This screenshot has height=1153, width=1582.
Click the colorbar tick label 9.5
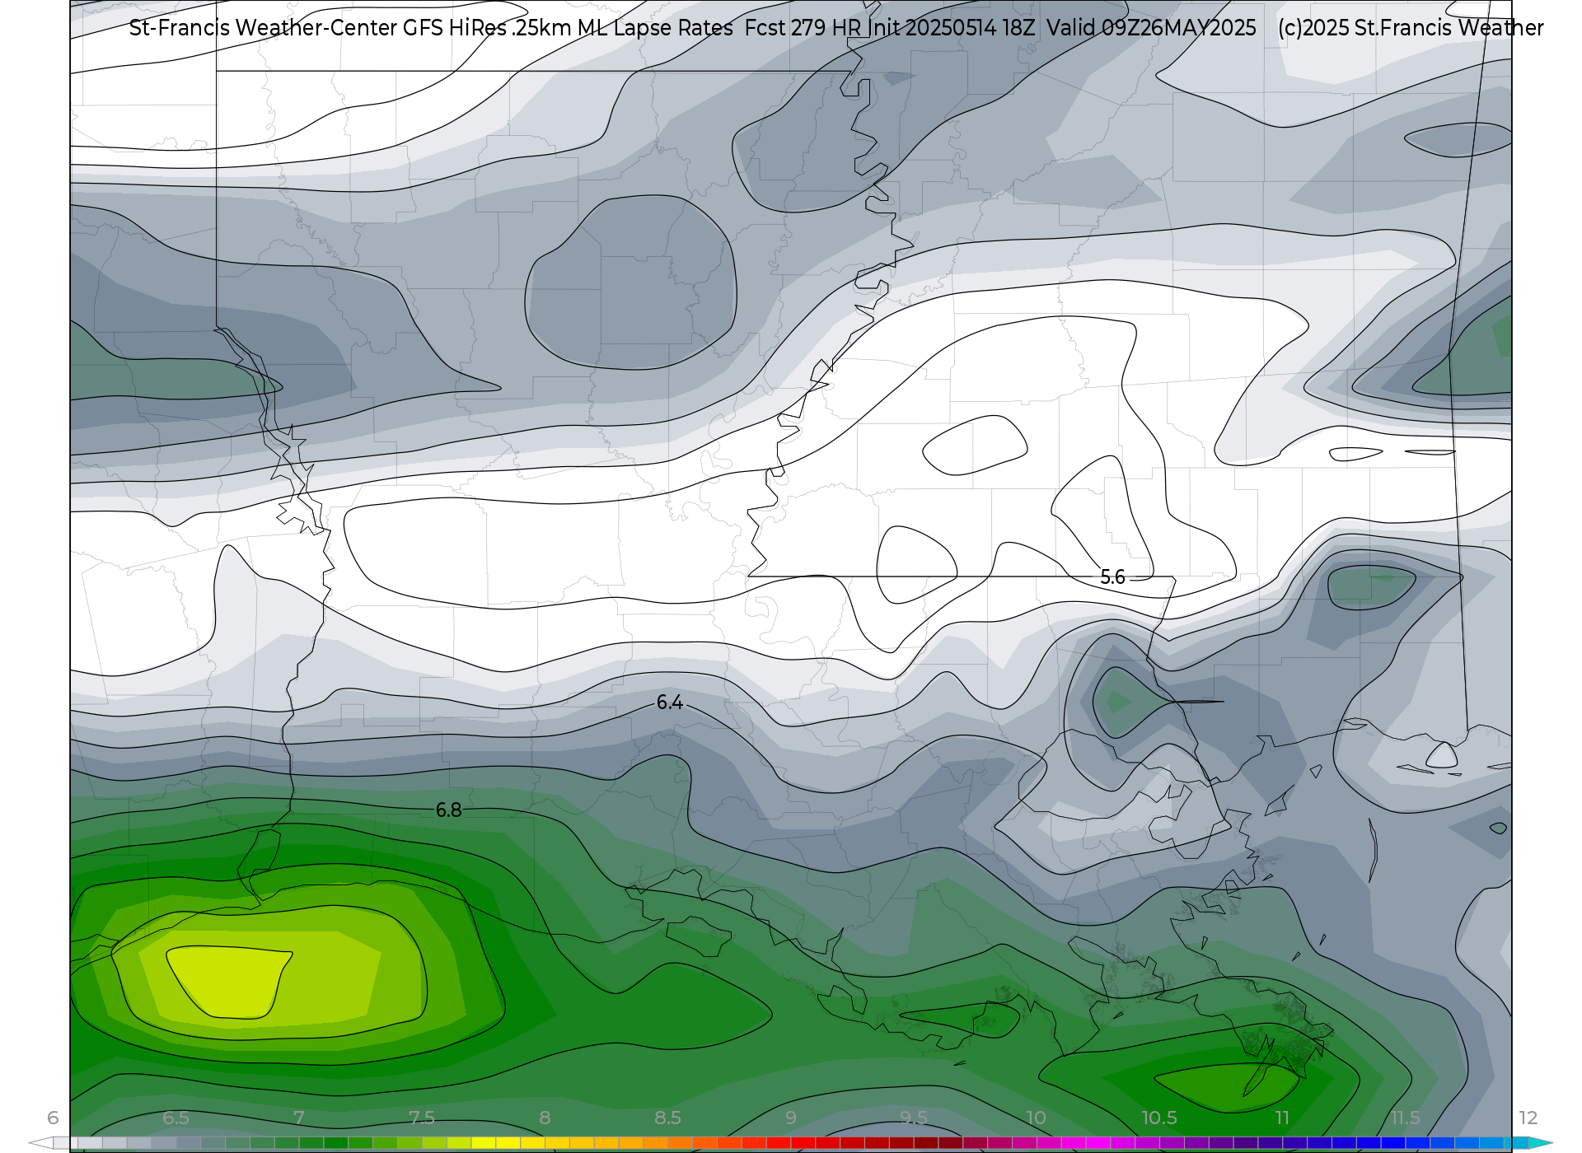pos(913,1118)
